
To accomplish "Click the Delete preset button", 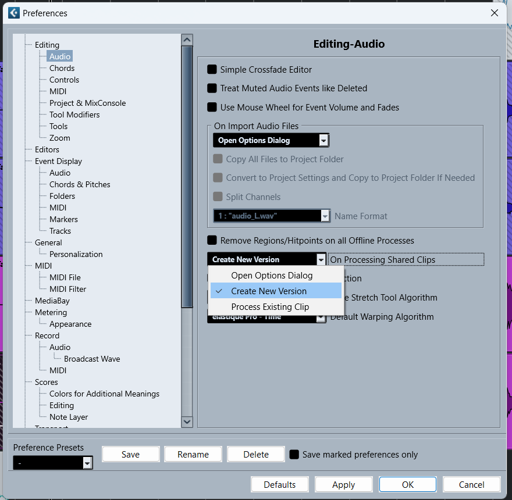I will (x=256, y=454).
